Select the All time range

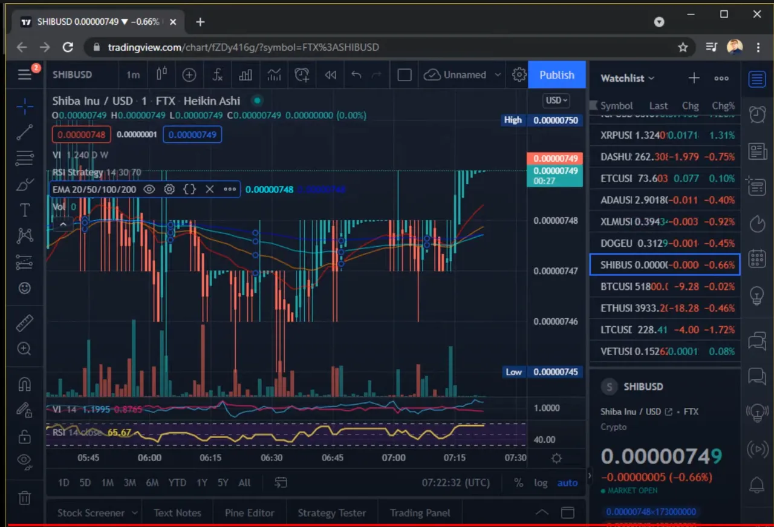coord(244,482)
